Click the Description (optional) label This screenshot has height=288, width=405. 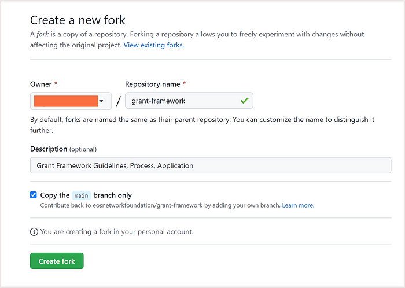[63, 149]
